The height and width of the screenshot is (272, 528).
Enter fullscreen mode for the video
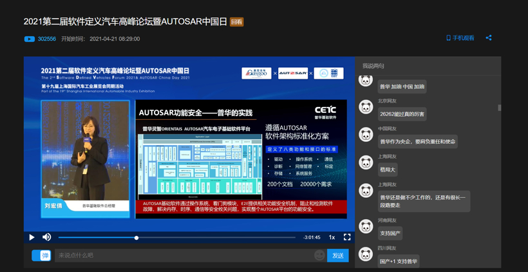(347, 237)
